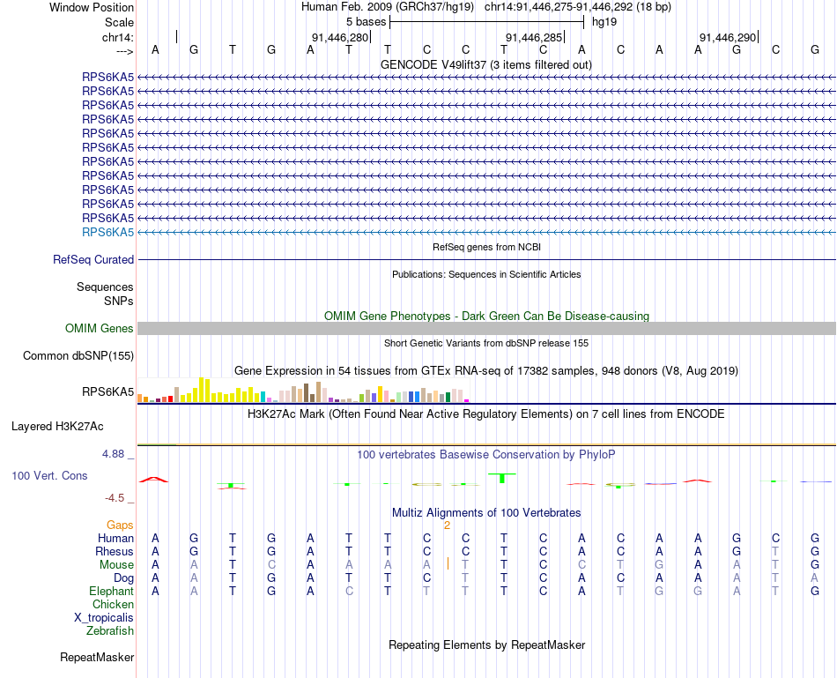Click the orange insertion bar in Mouse row
This screenshot has height=678, width=837.
(x=448, y=563)
